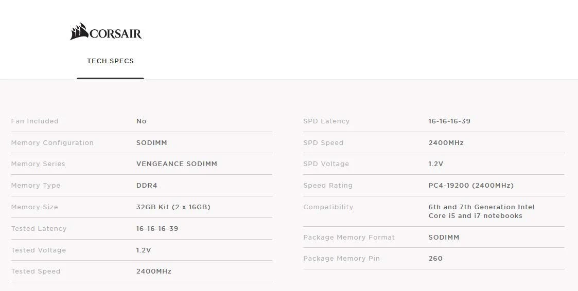The image size is (578, 291).
Task: Select the Tested Voltage 1.2V value
Action: point(144,250)
